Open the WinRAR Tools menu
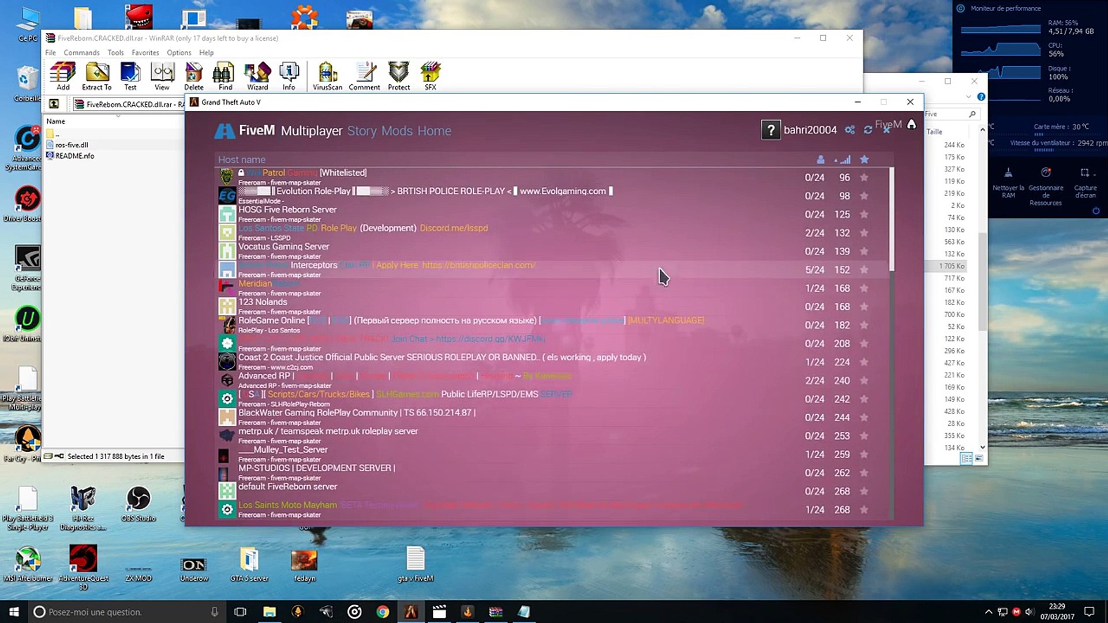 click(x=115, y=52)
